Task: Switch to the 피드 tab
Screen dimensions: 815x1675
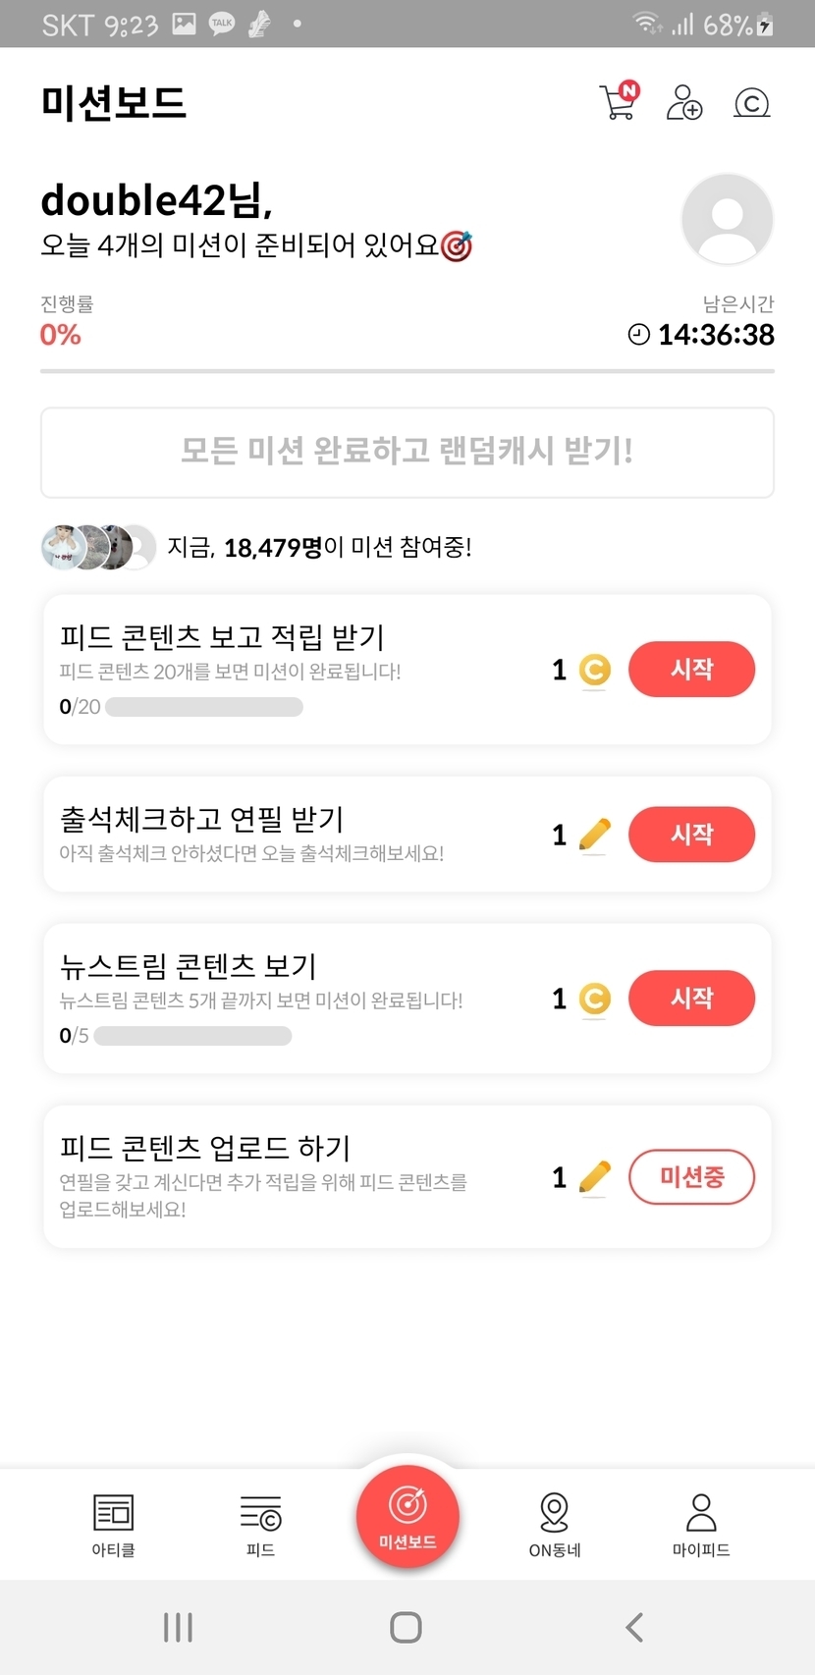Action: (260, 1525)
